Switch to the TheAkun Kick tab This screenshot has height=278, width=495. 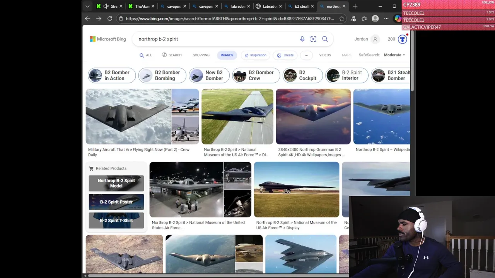click(141, 6)
